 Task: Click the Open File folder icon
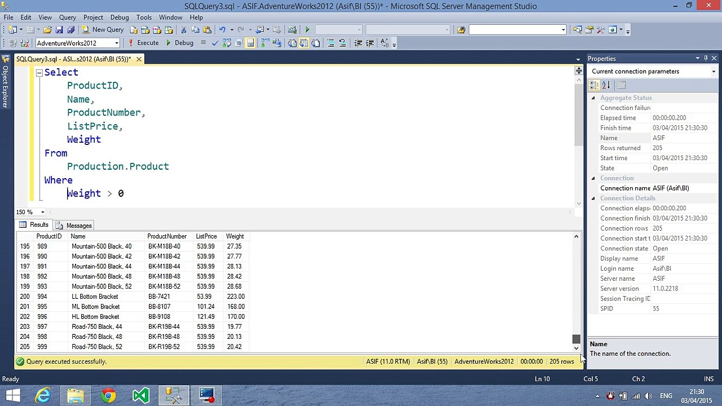(x=47, y=29)
